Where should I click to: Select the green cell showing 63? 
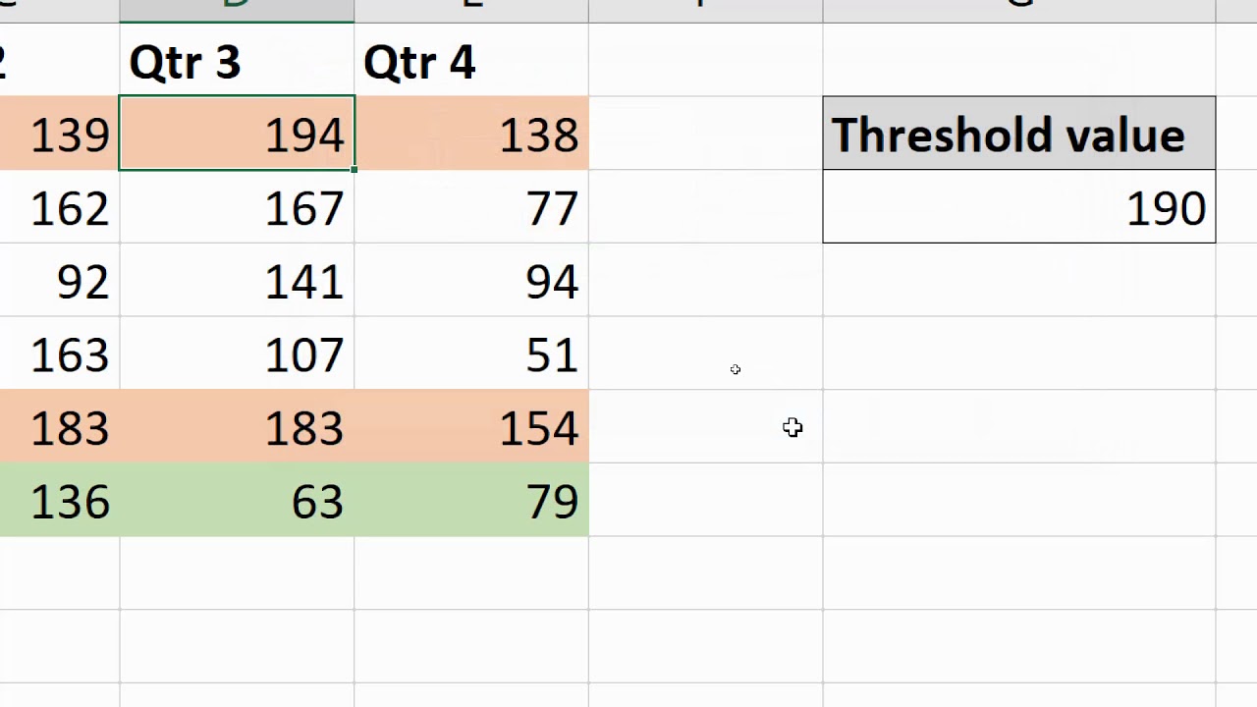coord(237,500)
